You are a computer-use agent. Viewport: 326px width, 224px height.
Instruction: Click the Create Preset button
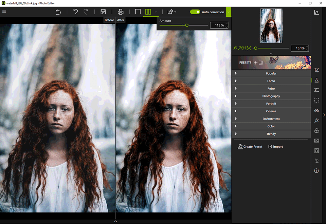point(250,147)
